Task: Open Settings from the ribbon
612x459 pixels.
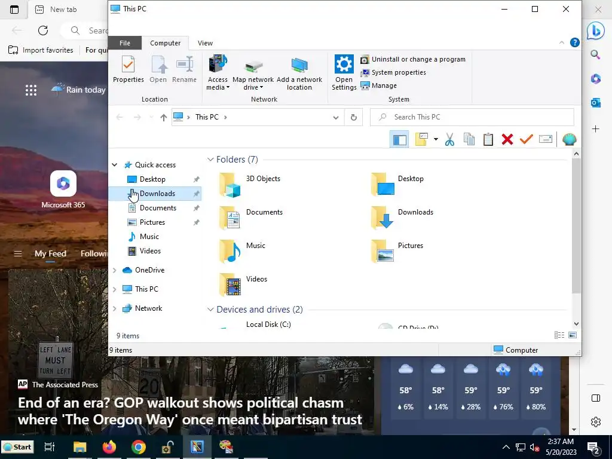Action: coord(344,72)
